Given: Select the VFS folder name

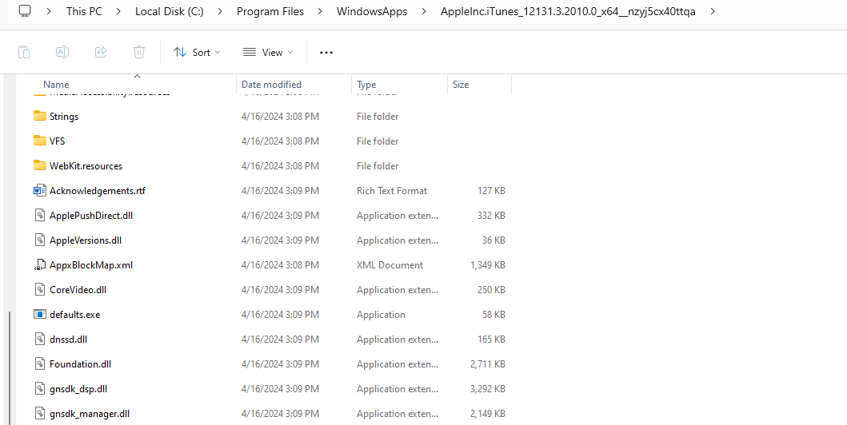Looking at the screenshot, I should 58,141.
